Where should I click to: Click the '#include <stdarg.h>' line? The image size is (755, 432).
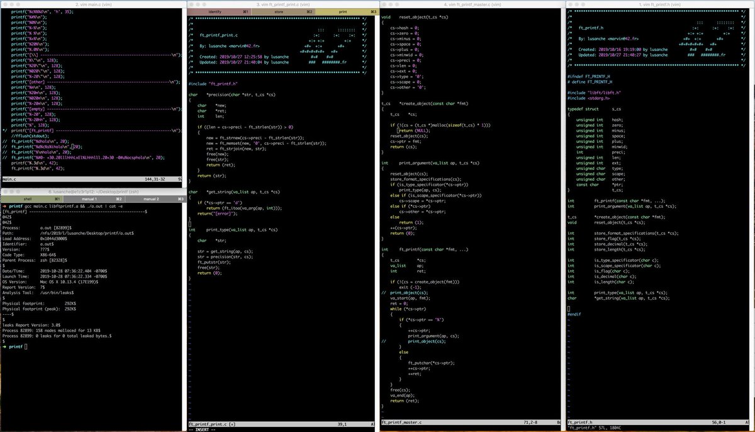[589, 98]
